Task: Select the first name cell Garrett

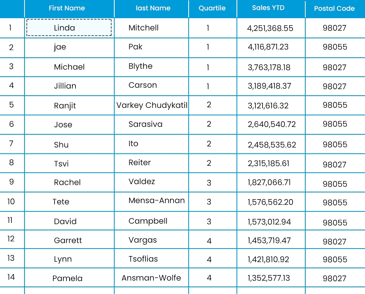Action: [x=68, y=240]
